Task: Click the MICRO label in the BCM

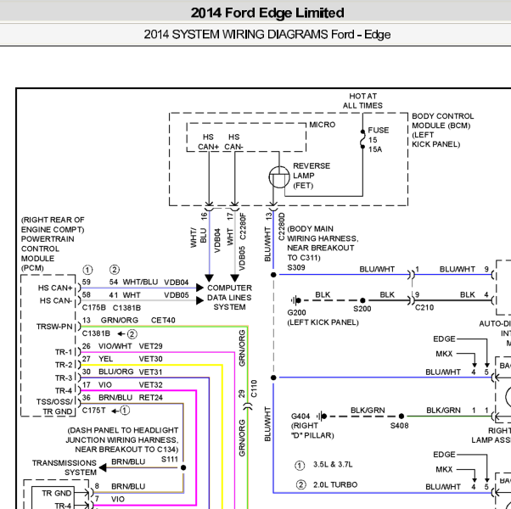Action: click(322, 125)
